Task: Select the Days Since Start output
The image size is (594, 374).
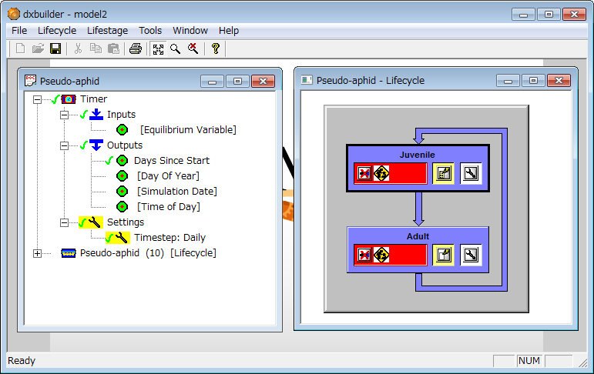Action: pyautogui.click(x=172, y=161)
